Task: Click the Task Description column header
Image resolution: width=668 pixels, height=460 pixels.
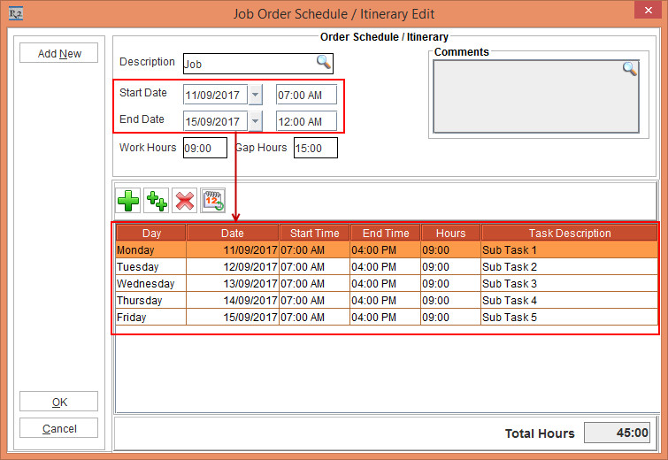Action: pos(570,234)
